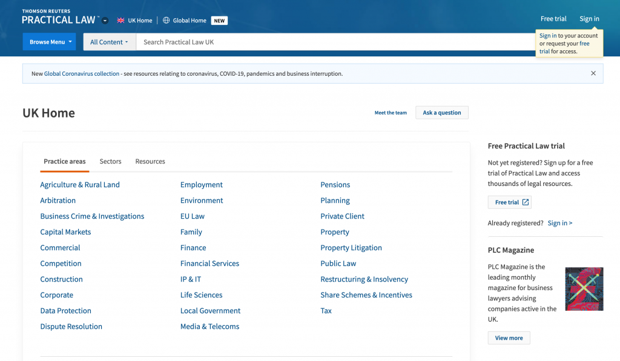The width and height of the screenshot is (620, 361).
Task: Expand the Browse Menu dropdown
Action: [49, 42]
